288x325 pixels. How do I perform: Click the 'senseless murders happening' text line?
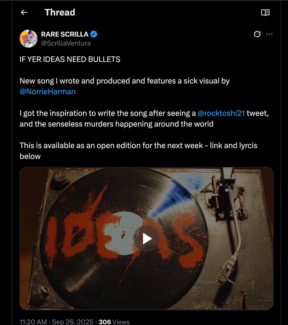[x=116, y=124]
